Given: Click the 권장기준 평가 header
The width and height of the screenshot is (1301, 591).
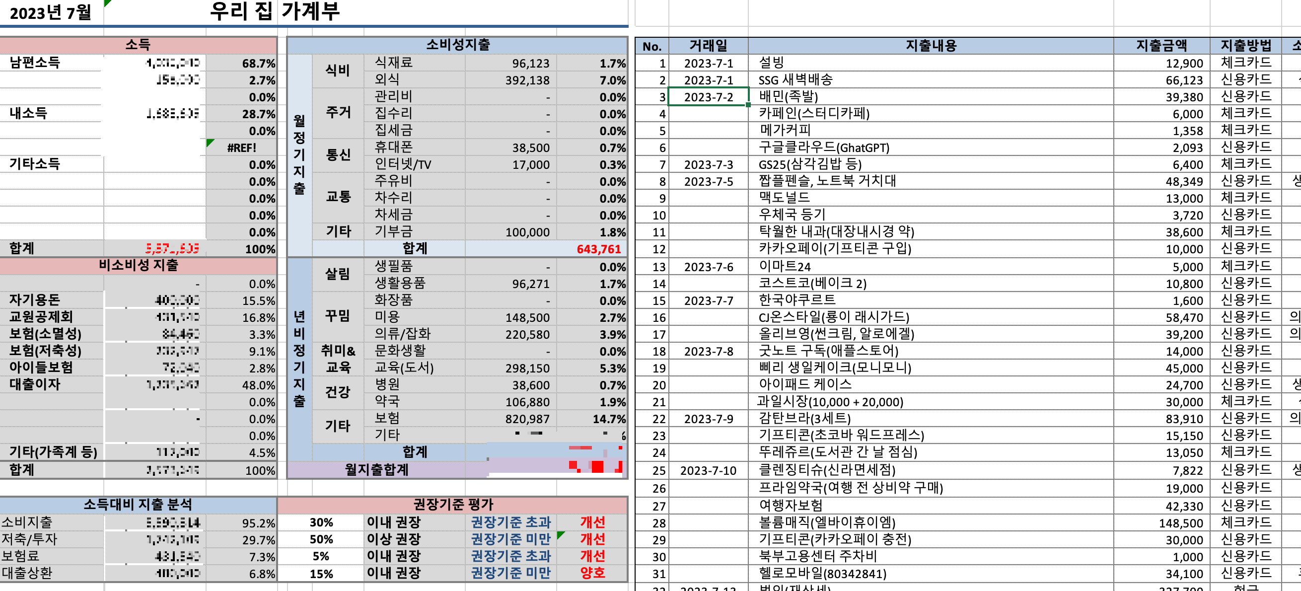Looking at the screenshot, I should 452,504.
